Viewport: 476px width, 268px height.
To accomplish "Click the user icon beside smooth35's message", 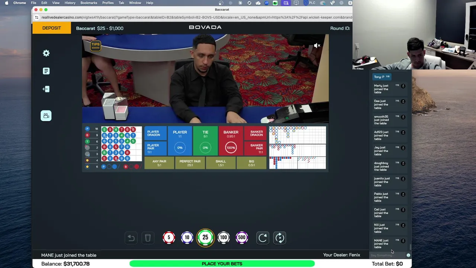I will tap(403, 117).
